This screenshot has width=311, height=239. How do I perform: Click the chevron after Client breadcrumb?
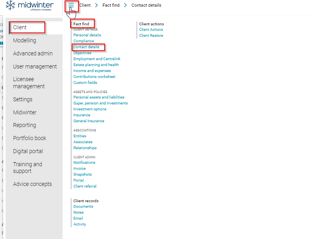pyautogui.click(x=96, y=6)
